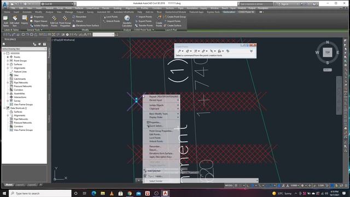Click the taskbar search box
Screen dimensions: 350x197
(40, 193)
